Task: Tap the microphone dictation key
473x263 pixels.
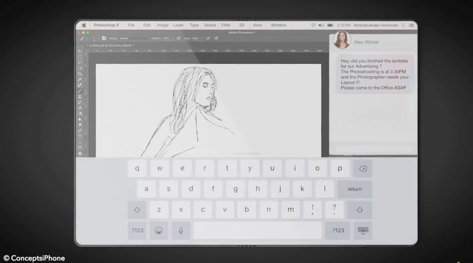Action: [x=181, y=230]
